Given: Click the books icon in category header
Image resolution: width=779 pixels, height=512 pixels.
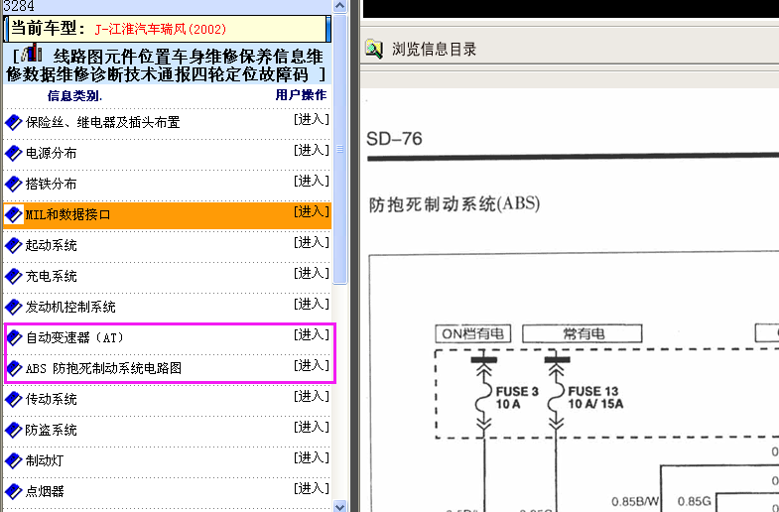Looking at the screenshot, I should [32, 53].
